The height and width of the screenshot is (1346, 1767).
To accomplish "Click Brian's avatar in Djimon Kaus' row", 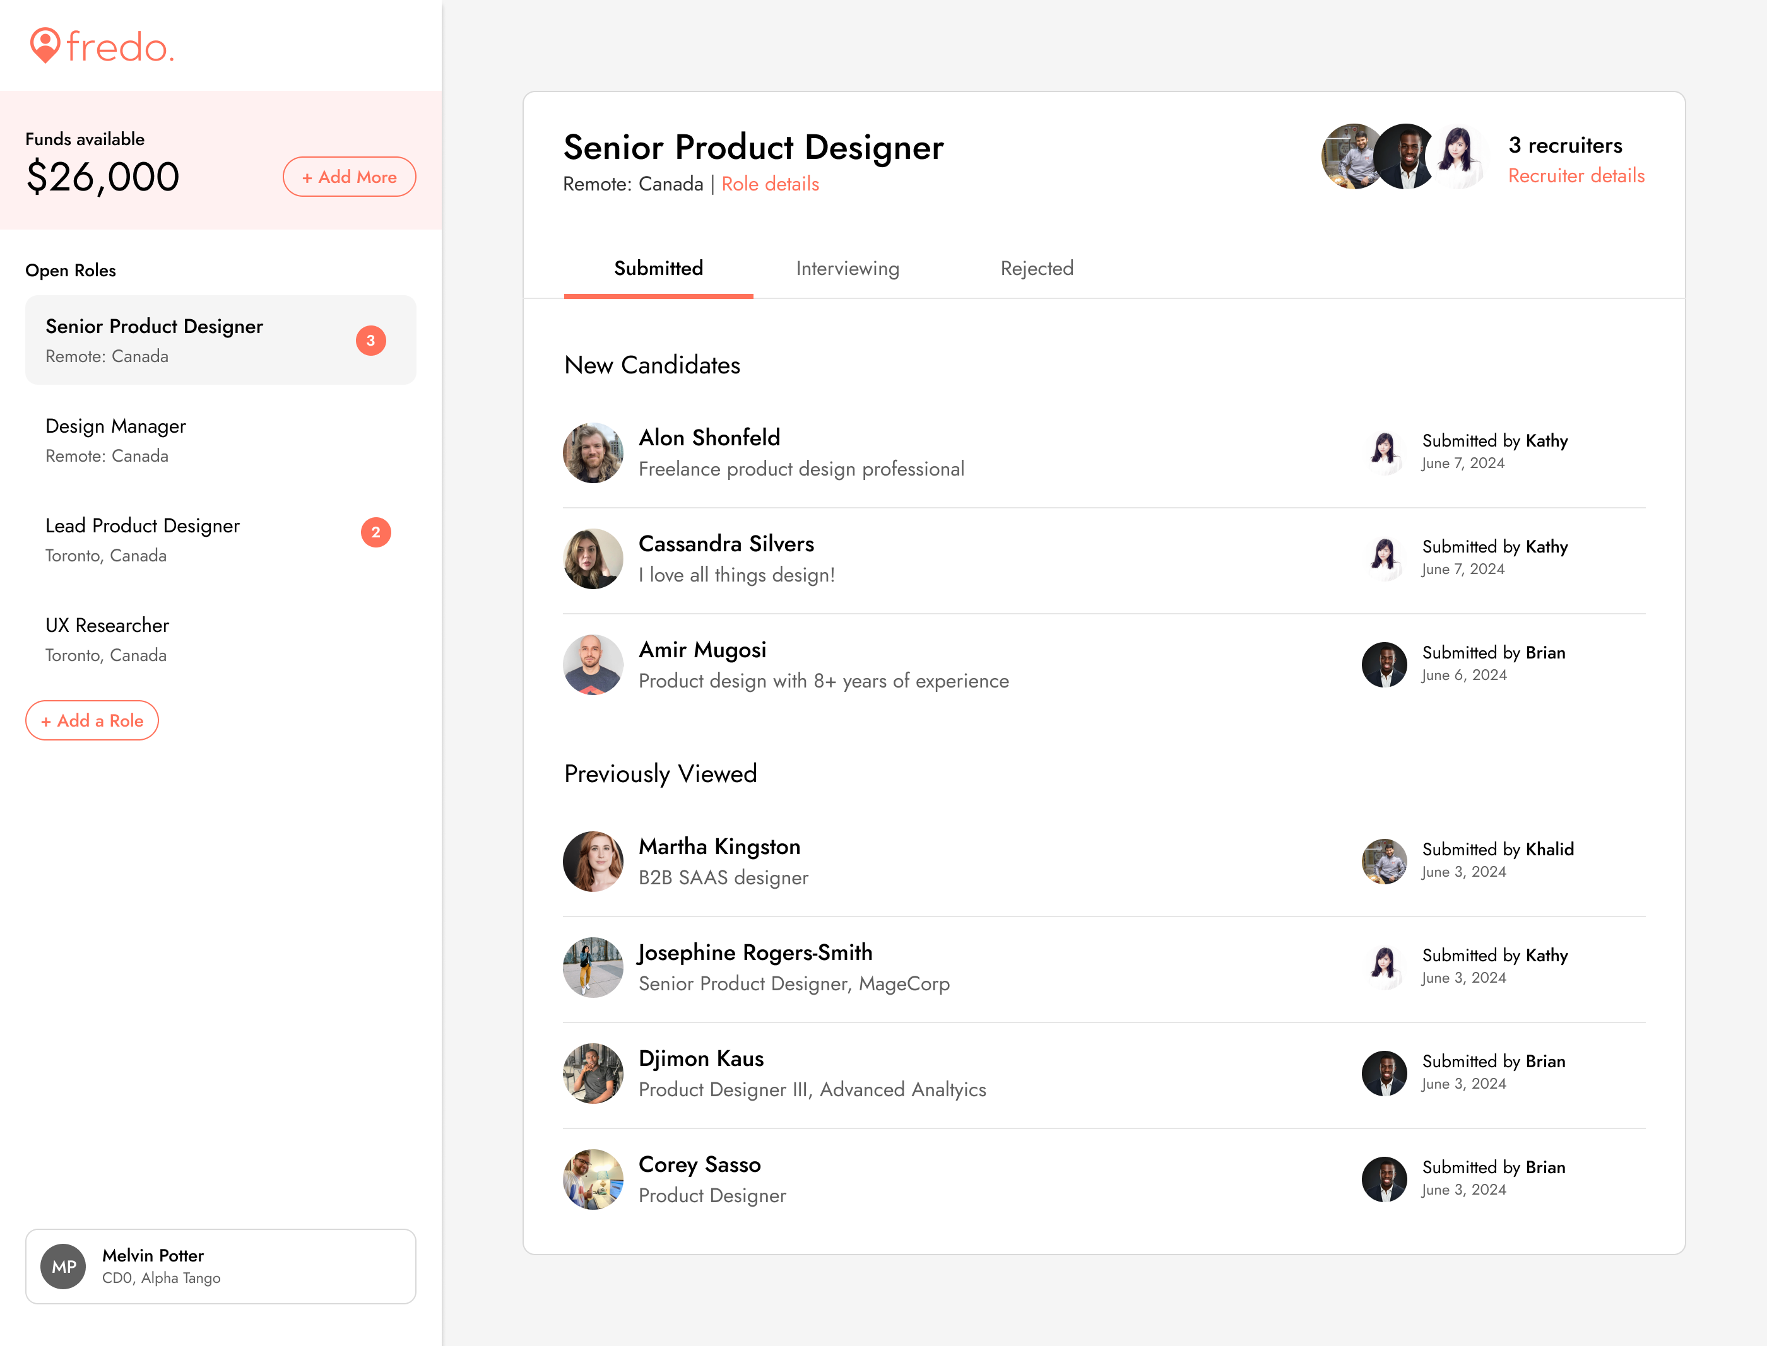I will (1385, 1073).
